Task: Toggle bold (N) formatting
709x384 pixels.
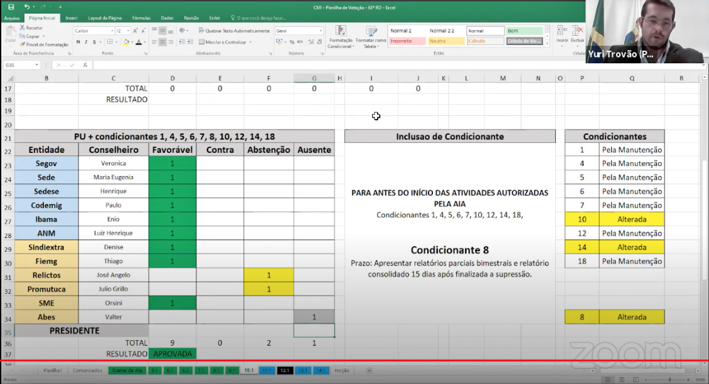Action: [x=78, y=42]
